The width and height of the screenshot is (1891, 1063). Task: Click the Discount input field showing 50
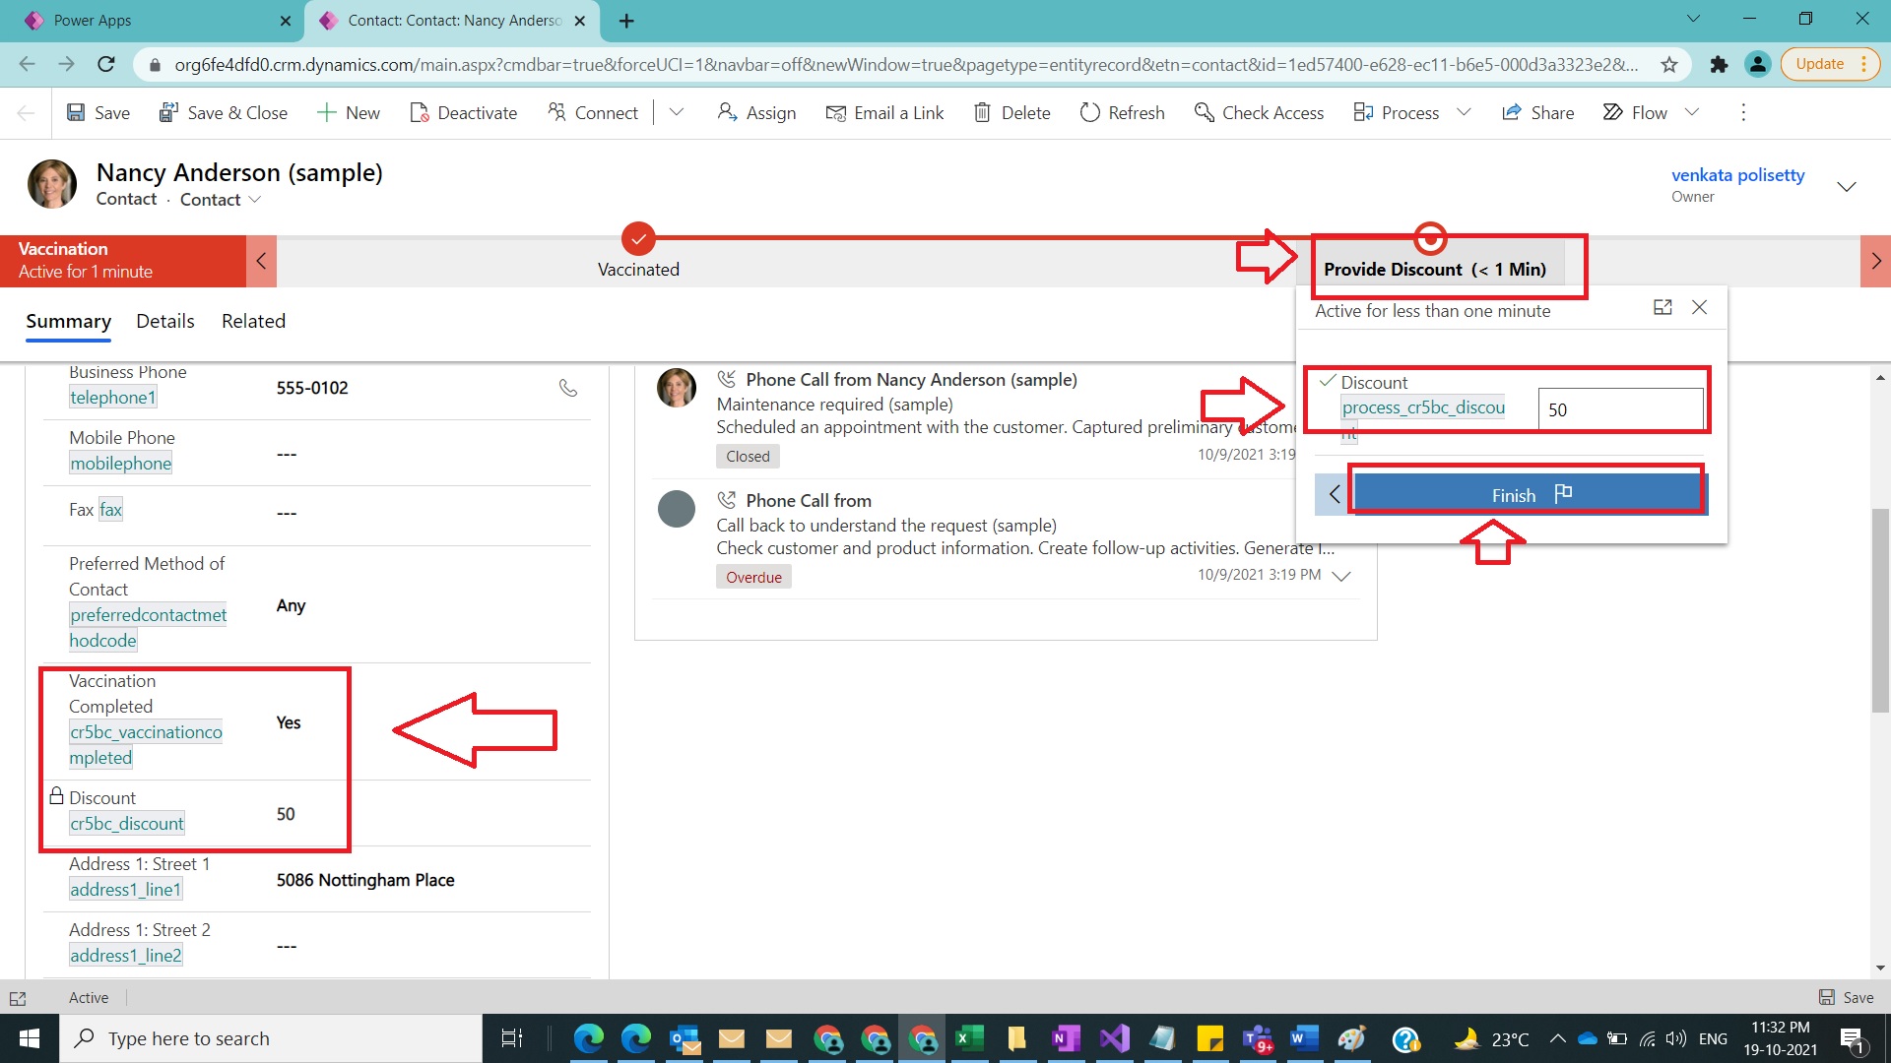1620,409
